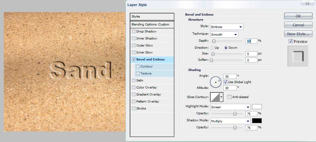Open the Gloss Contour picker arrow

click(x=221, y=97)
